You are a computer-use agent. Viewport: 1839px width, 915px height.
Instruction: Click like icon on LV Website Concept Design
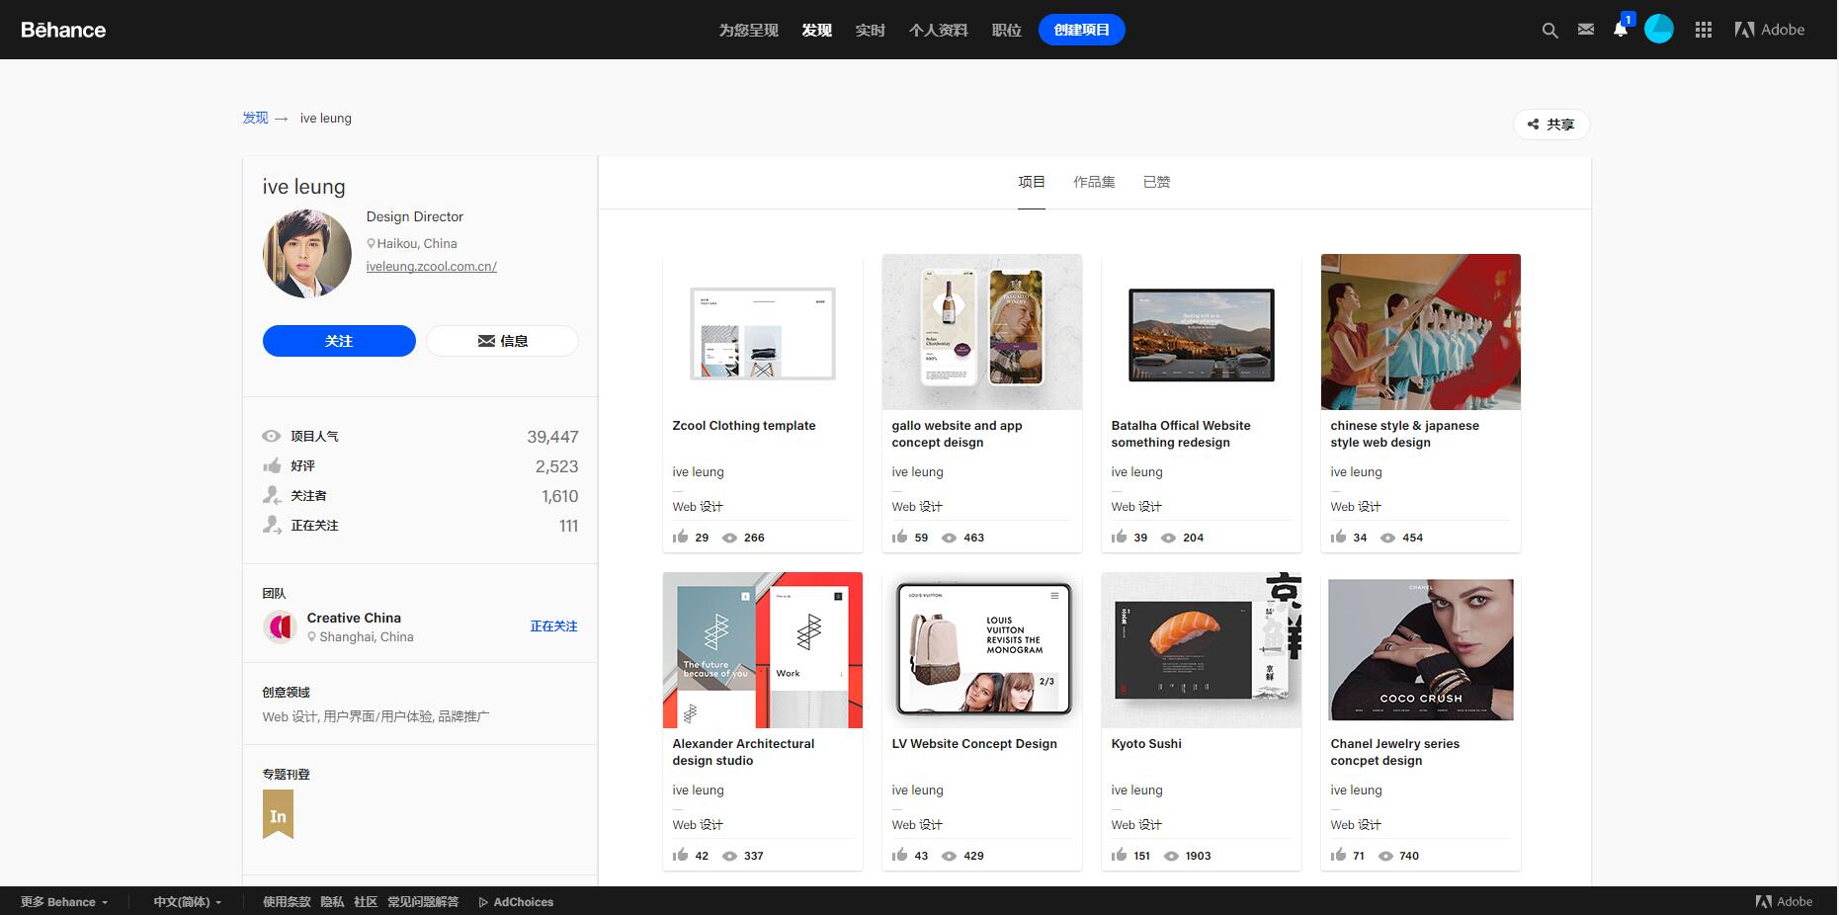(x=900, y=855)
